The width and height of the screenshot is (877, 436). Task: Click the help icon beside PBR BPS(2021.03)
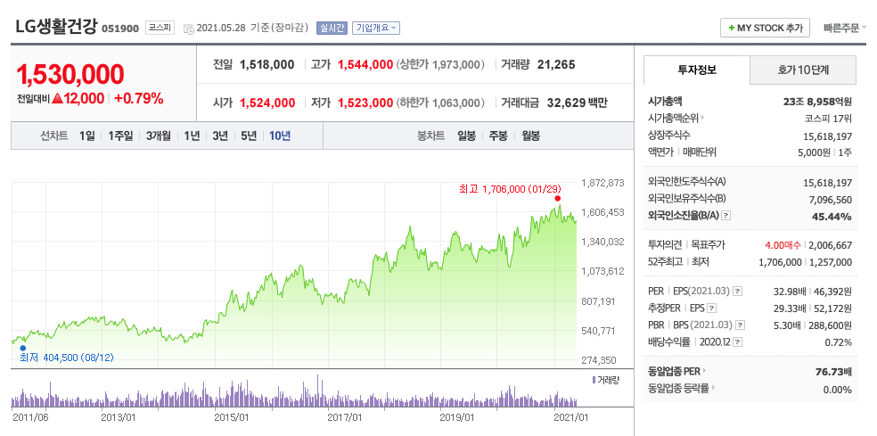pyautogui.click(x=741, y=325)
